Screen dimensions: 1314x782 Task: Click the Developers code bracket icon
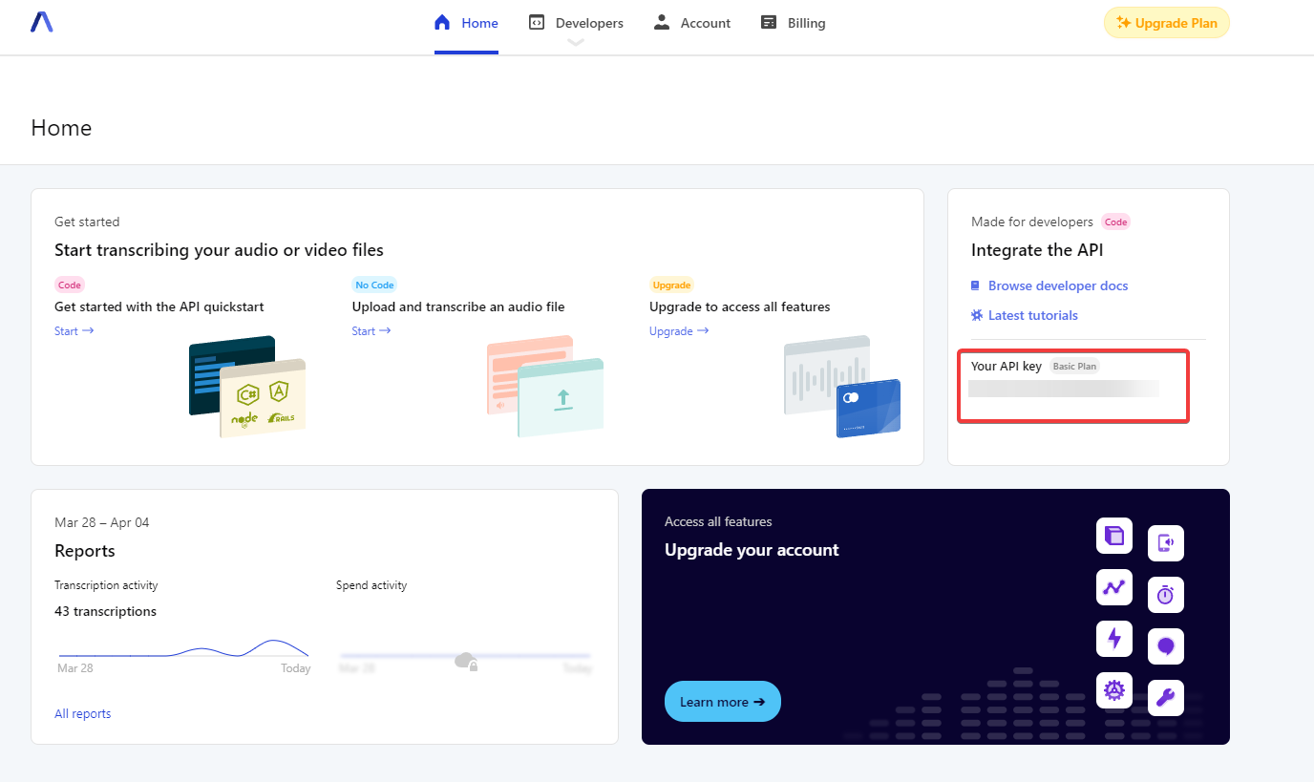pos(537,22)
